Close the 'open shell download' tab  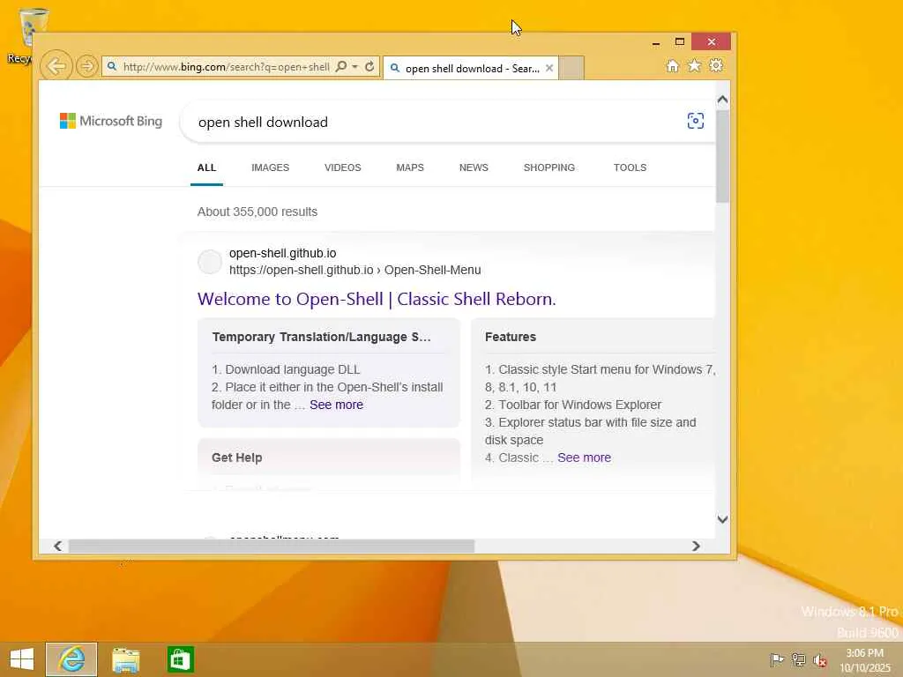point(549,68)
